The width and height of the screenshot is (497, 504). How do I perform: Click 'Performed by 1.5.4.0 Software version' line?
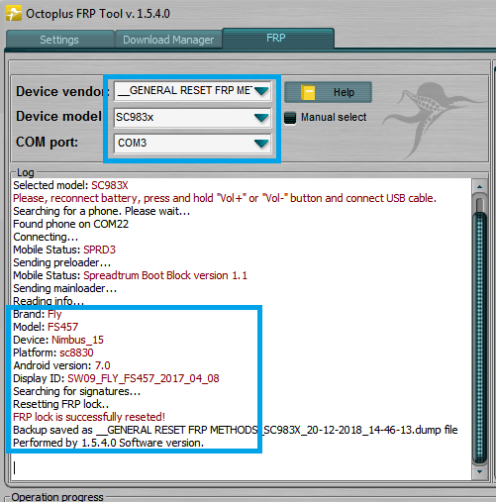point(108,443)
